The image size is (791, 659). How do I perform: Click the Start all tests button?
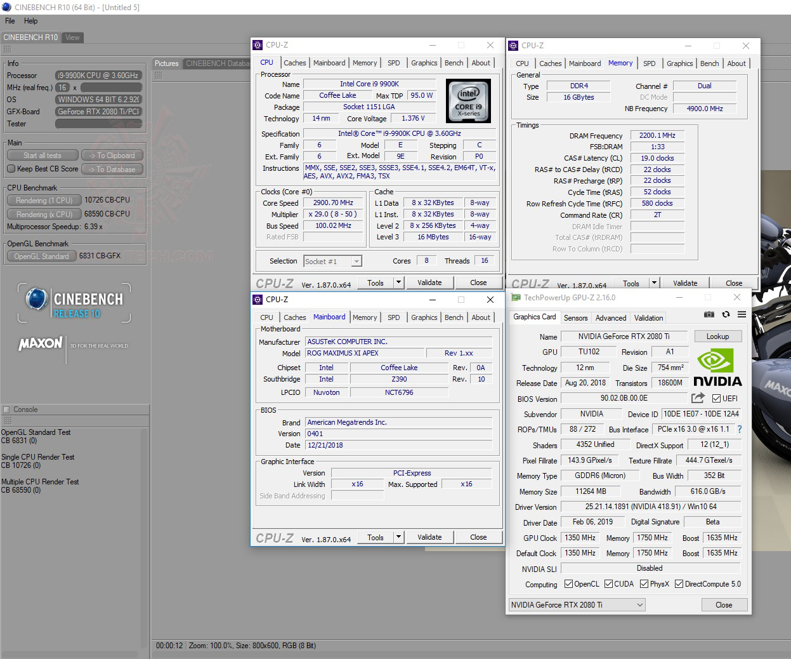[x=42, y=156]
